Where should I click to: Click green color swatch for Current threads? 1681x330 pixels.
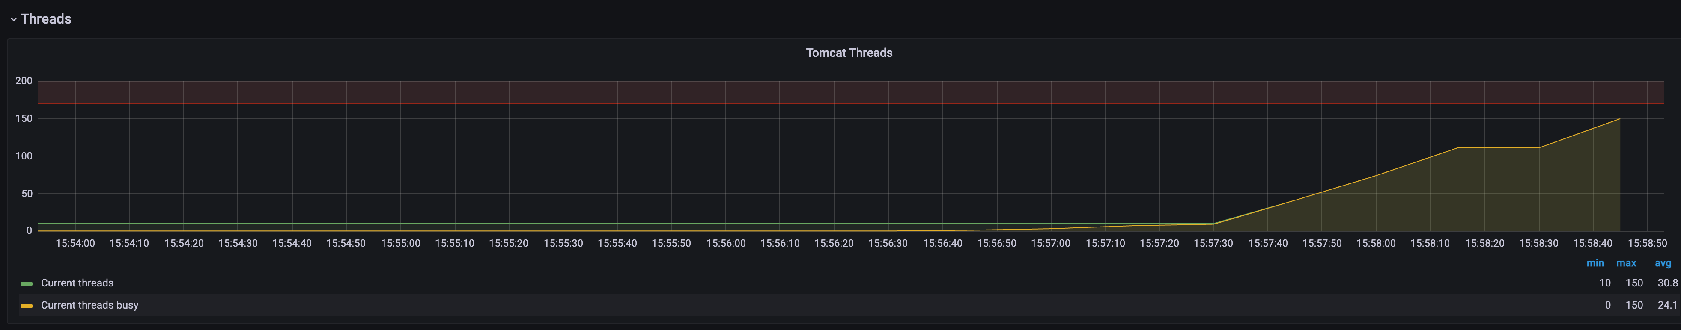coord(26,284)
